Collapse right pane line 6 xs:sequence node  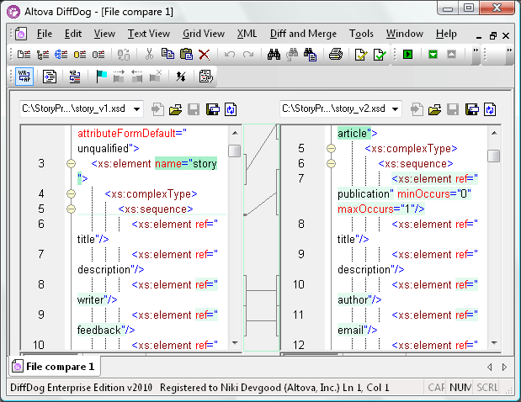pos(331,164)
